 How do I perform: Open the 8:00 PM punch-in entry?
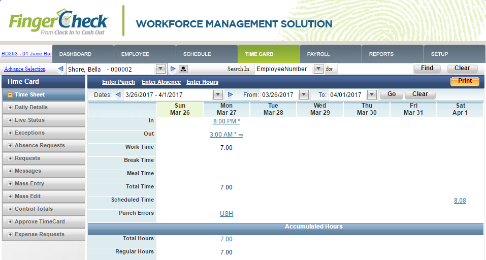tap(226, 121)
